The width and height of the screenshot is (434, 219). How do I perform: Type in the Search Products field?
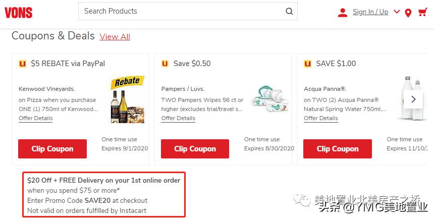click(x=182, y=11)
